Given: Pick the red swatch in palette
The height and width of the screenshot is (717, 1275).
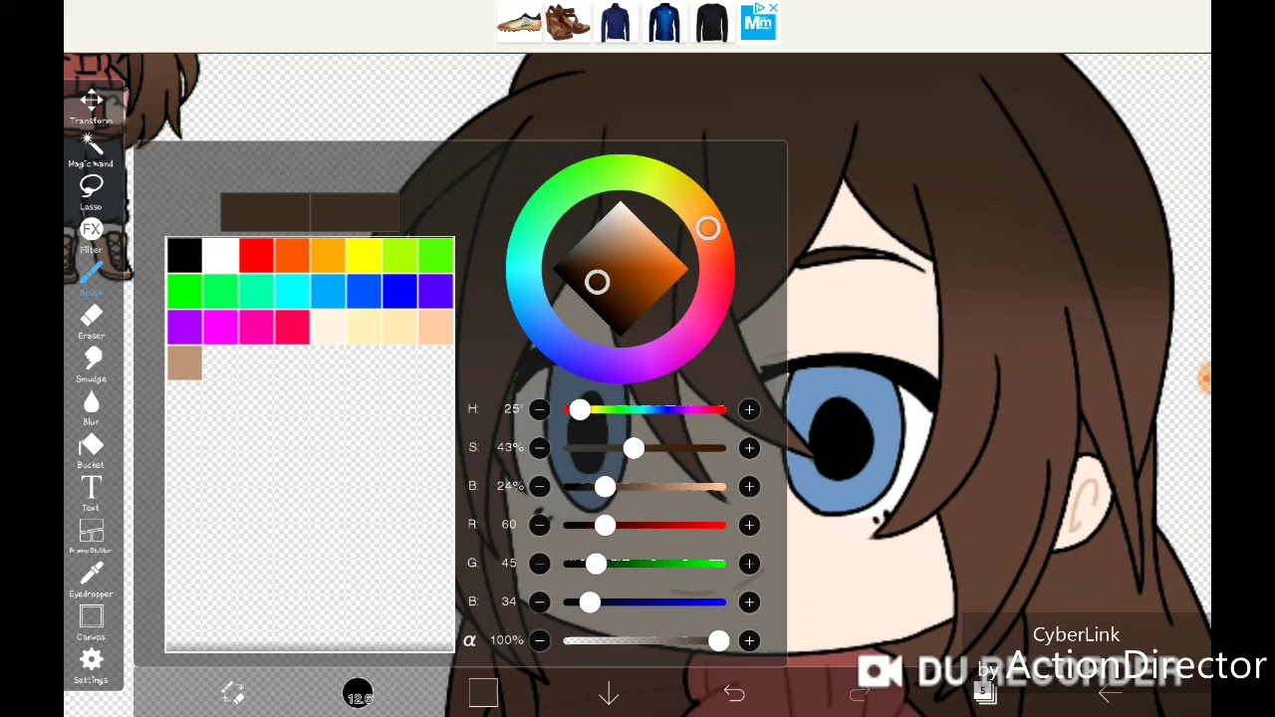Looking at the screenshot, I should click(256, 256).
